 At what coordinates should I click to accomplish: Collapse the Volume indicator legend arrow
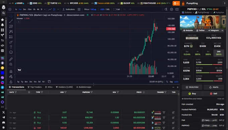pyautogui.click(x=18, y=22)
